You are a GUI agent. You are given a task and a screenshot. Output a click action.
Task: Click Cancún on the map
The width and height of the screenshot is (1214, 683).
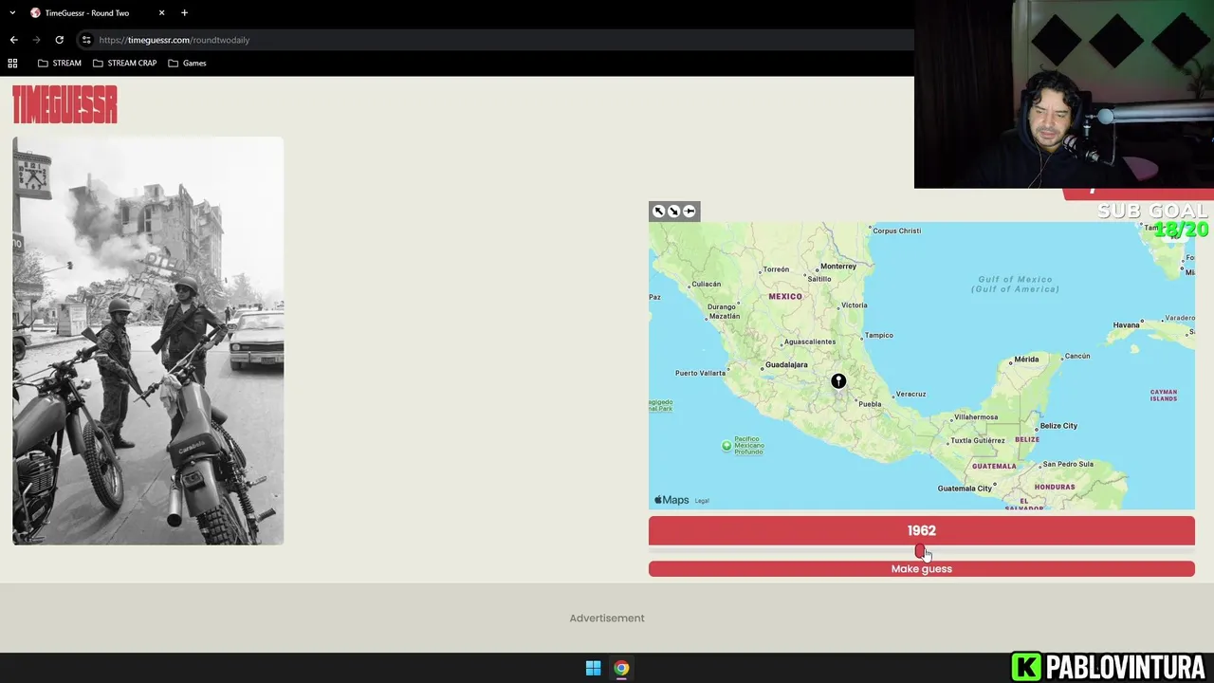1076,356
